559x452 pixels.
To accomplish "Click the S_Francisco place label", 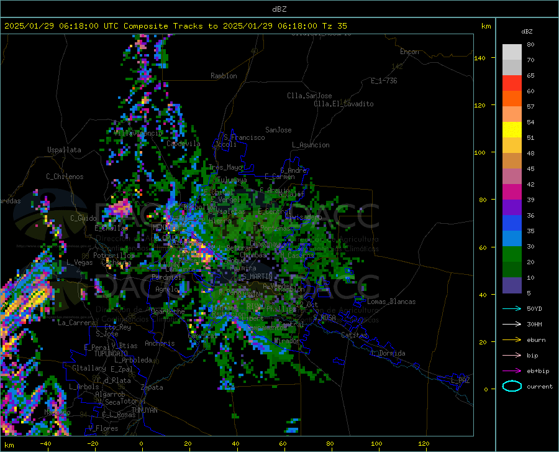I will (244, 137).
